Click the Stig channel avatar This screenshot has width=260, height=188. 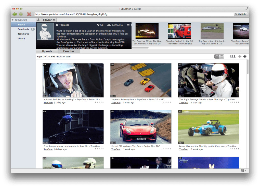click(45, 32)
